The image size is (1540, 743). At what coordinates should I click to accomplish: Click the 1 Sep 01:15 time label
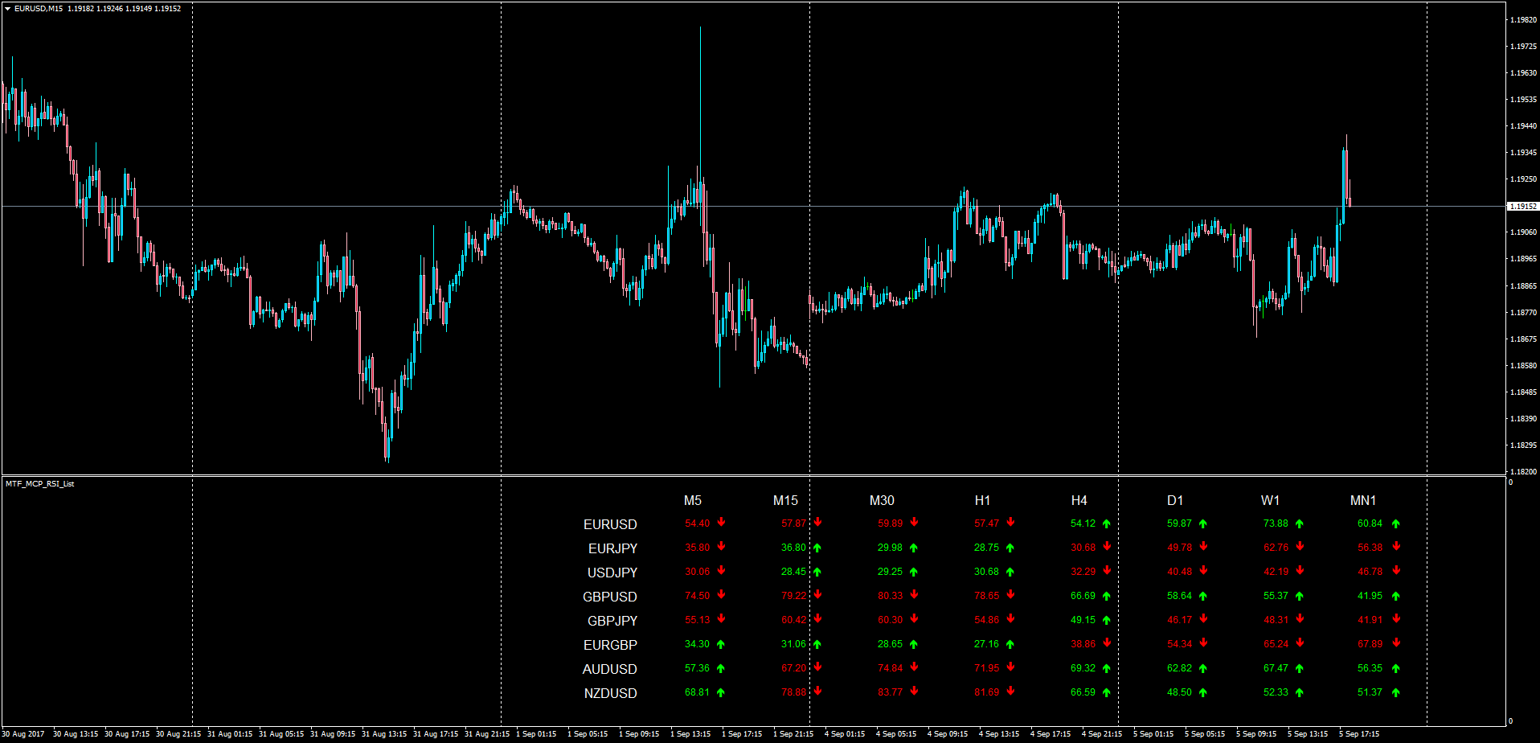coord(536,734)
